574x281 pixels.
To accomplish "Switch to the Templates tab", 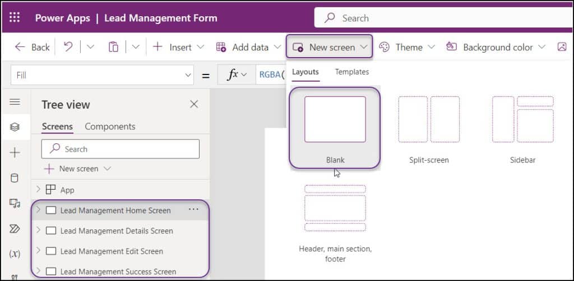I will click(x=352, y=72).
